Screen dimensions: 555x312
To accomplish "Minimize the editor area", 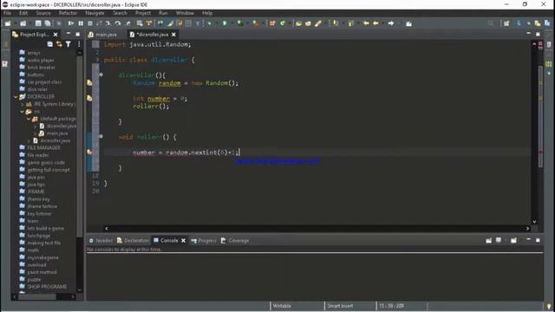I will [528, 34].
